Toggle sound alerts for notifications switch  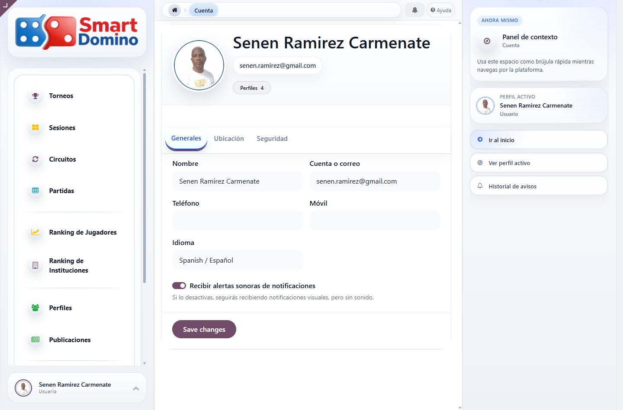[179, 286]
